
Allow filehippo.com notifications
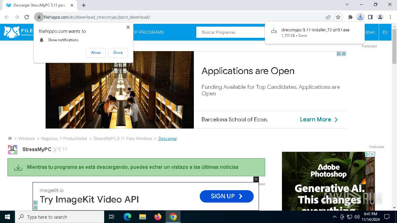(x=96, y=53)
